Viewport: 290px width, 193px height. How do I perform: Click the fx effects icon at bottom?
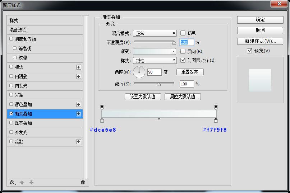coord(12,182)
